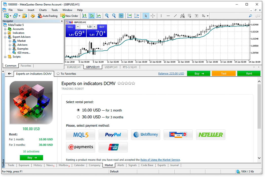The image size is (265, 177).
Task: Expand the Examples tree node
Action: [x=10, y=49]
